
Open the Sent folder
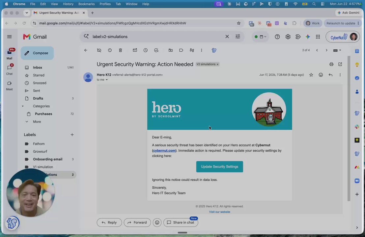[x=49, y=91]
